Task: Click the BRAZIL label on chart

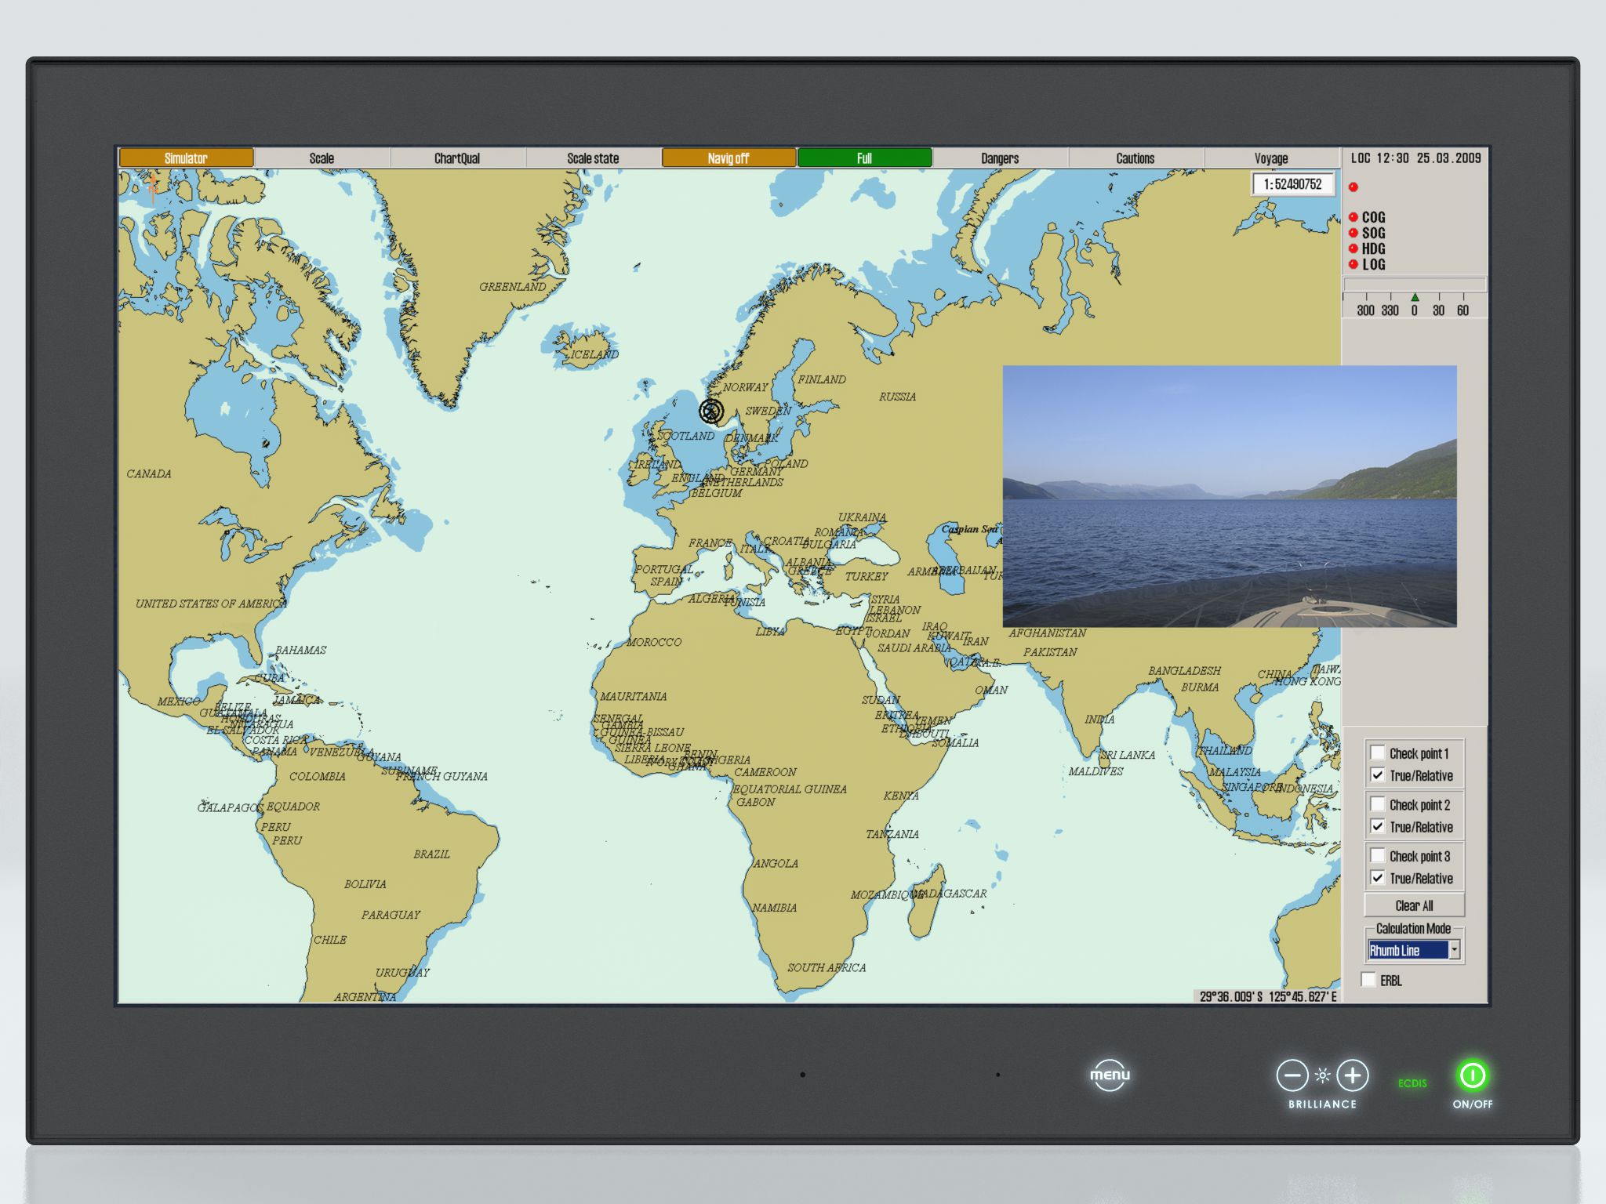Action: pos(432,854)
